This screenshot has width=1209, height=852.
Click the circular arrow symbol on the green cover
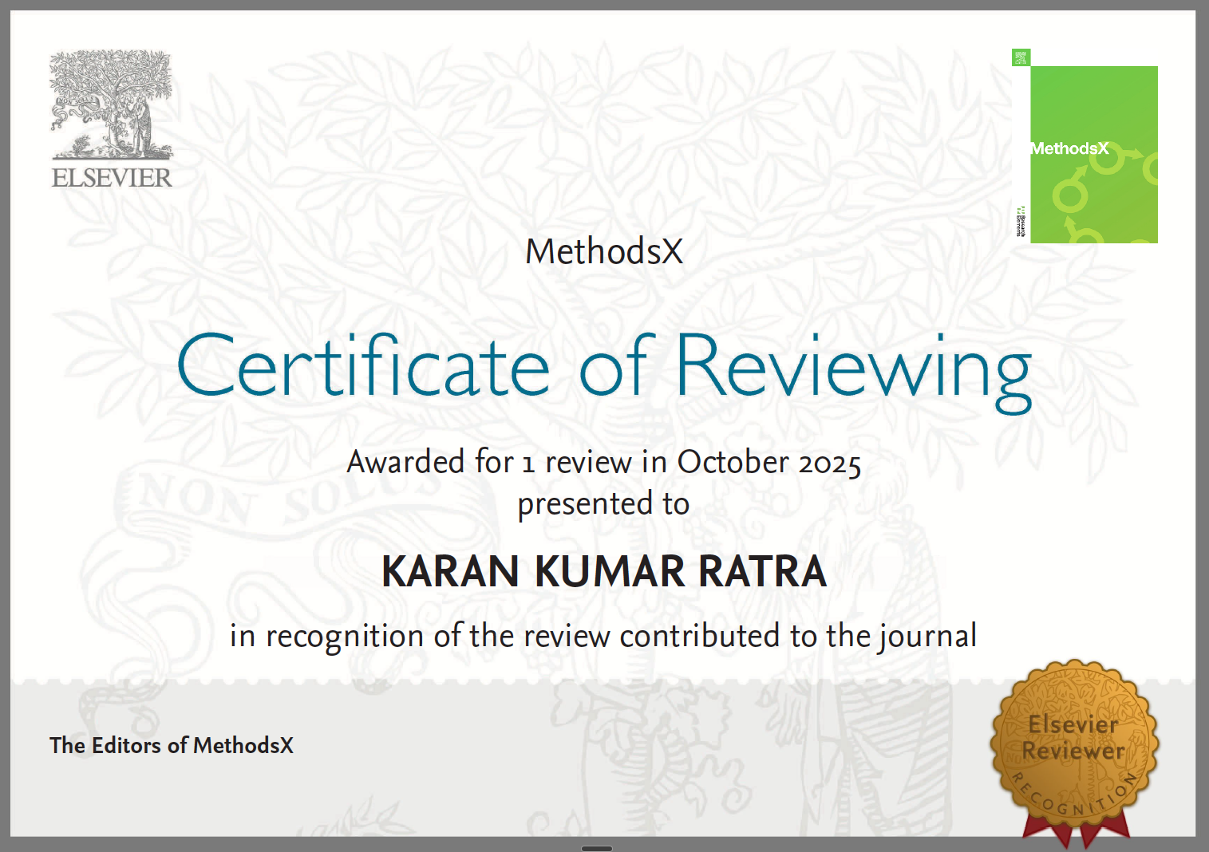pos(1069,193)
